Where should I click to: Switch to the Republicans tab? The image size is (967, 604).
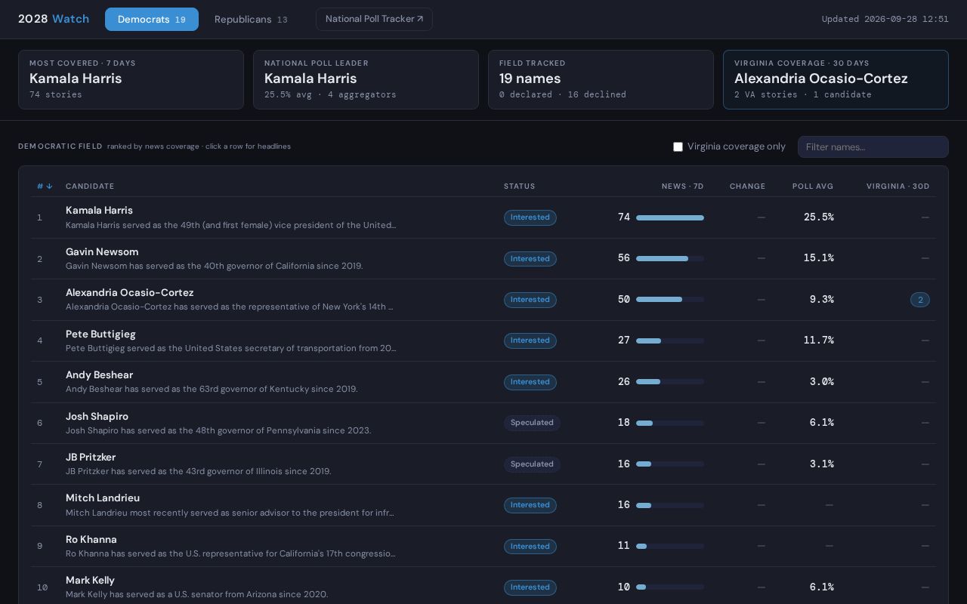pyautogui.click(x=251, y=20)
